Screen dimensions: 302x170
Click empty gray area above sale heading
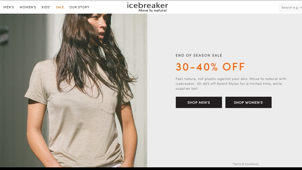point(225,33)
